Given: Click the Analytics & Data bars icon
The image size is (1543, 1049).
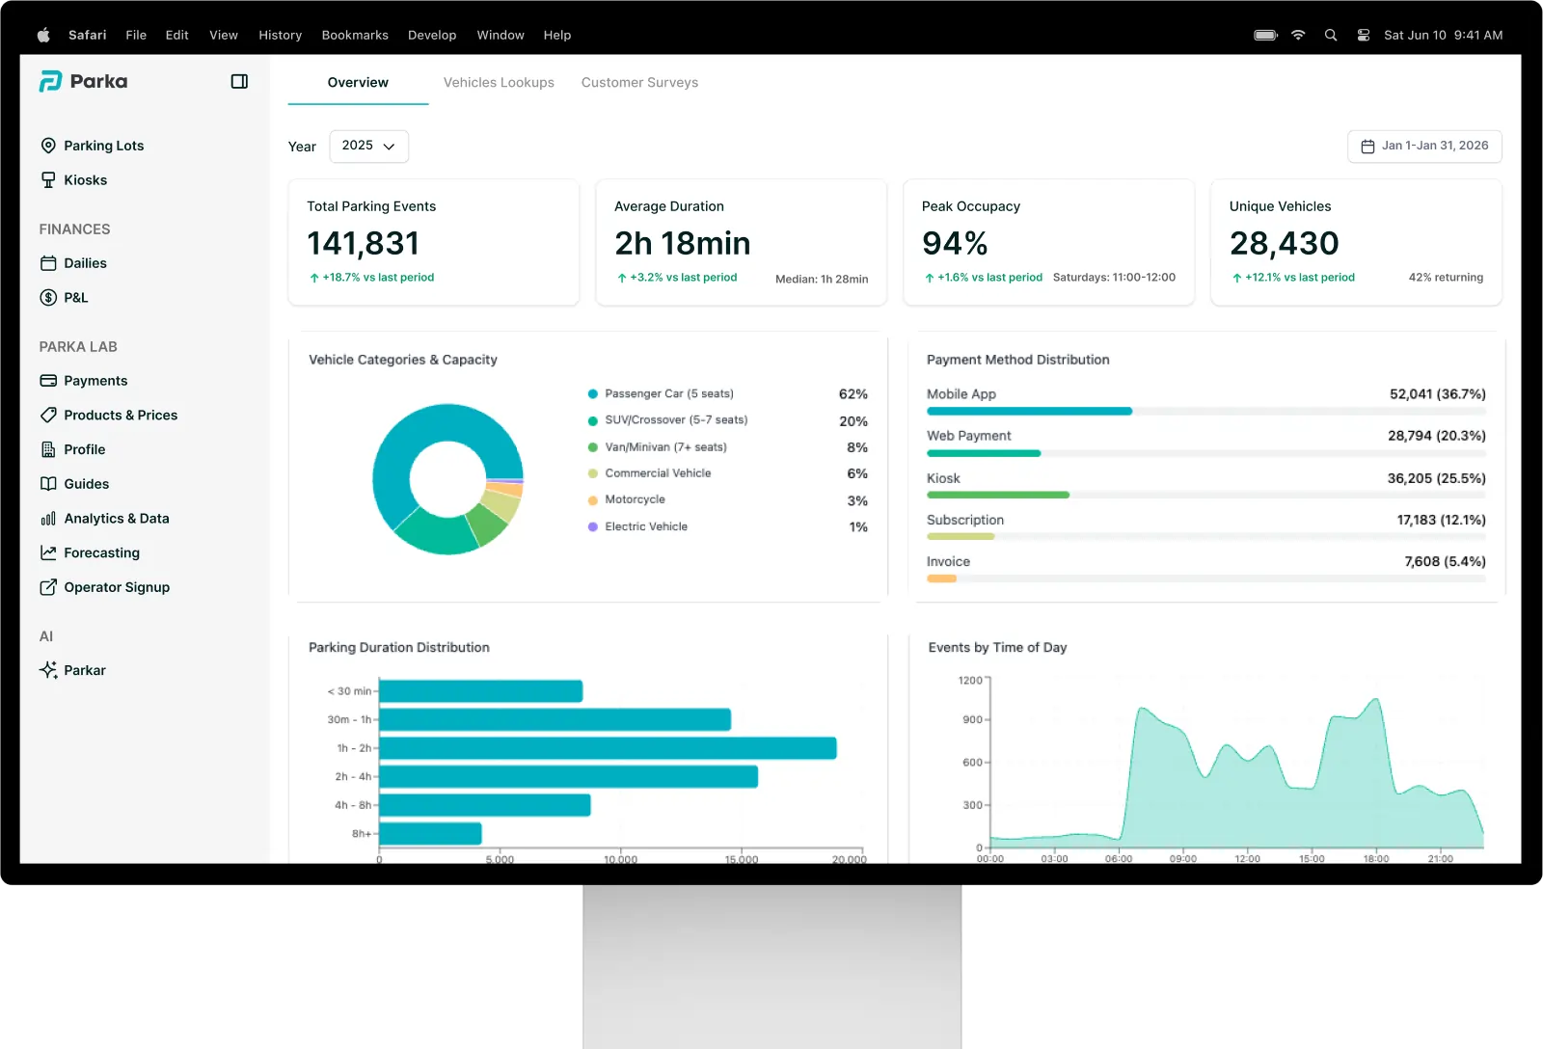Looking at the screenshot, I should [48, 519].
